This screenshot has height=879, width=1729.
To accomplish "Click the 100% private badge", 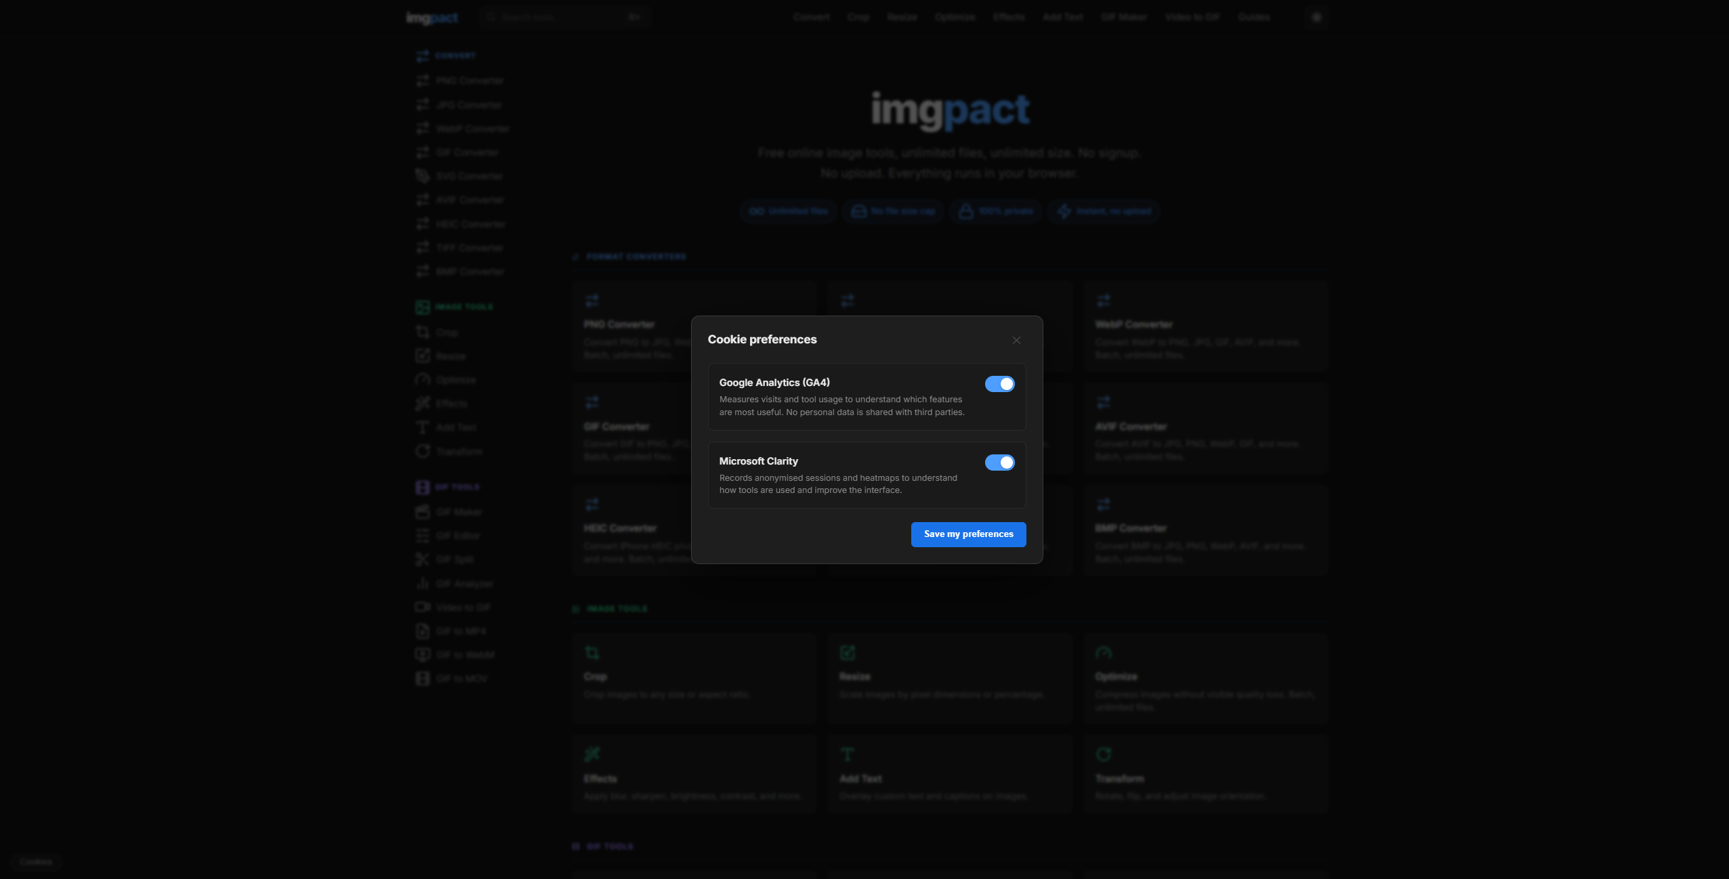I will click(995, 211).
